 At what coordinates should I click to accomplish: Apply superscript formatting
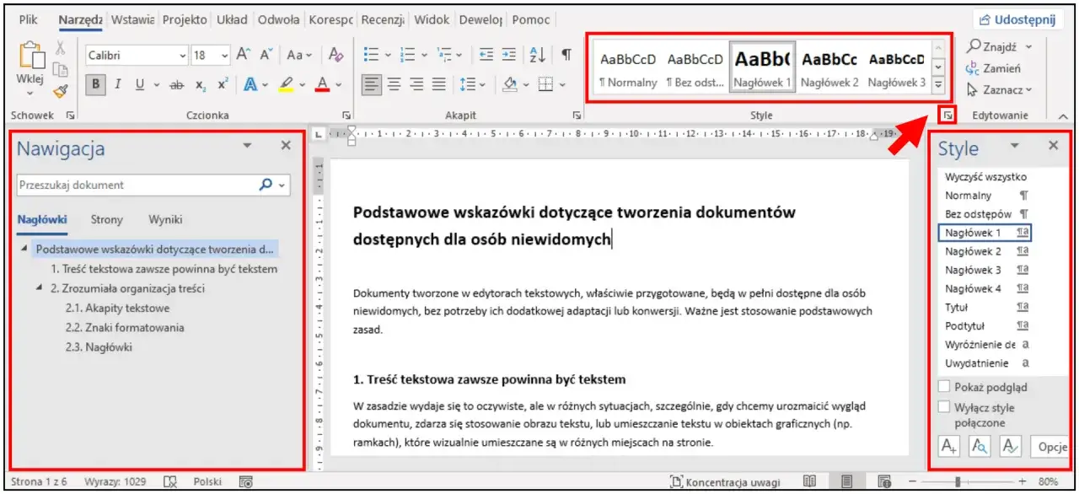(223, 84)
